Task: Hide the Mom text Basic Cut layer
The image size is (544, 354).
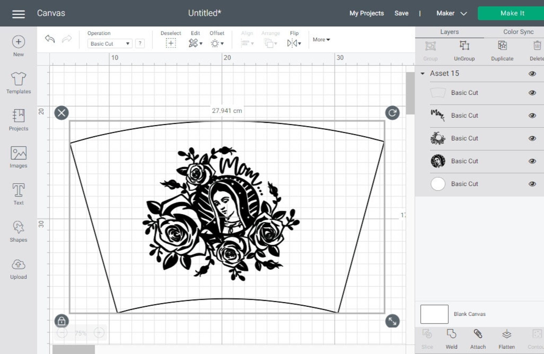Action: (x=532, y=115)
